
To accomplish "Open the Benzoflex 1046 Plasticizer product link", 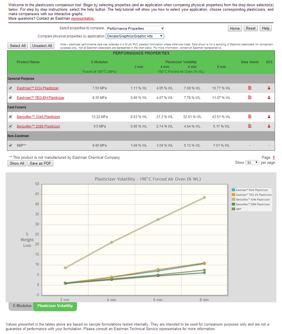I will point(38,117).
